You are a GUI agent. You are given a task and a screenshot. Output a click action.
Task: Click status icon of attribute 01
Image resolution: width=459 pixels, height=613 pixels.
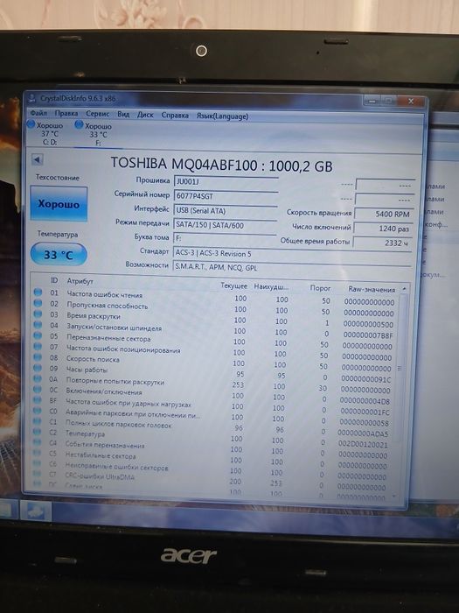coord(38,292)
